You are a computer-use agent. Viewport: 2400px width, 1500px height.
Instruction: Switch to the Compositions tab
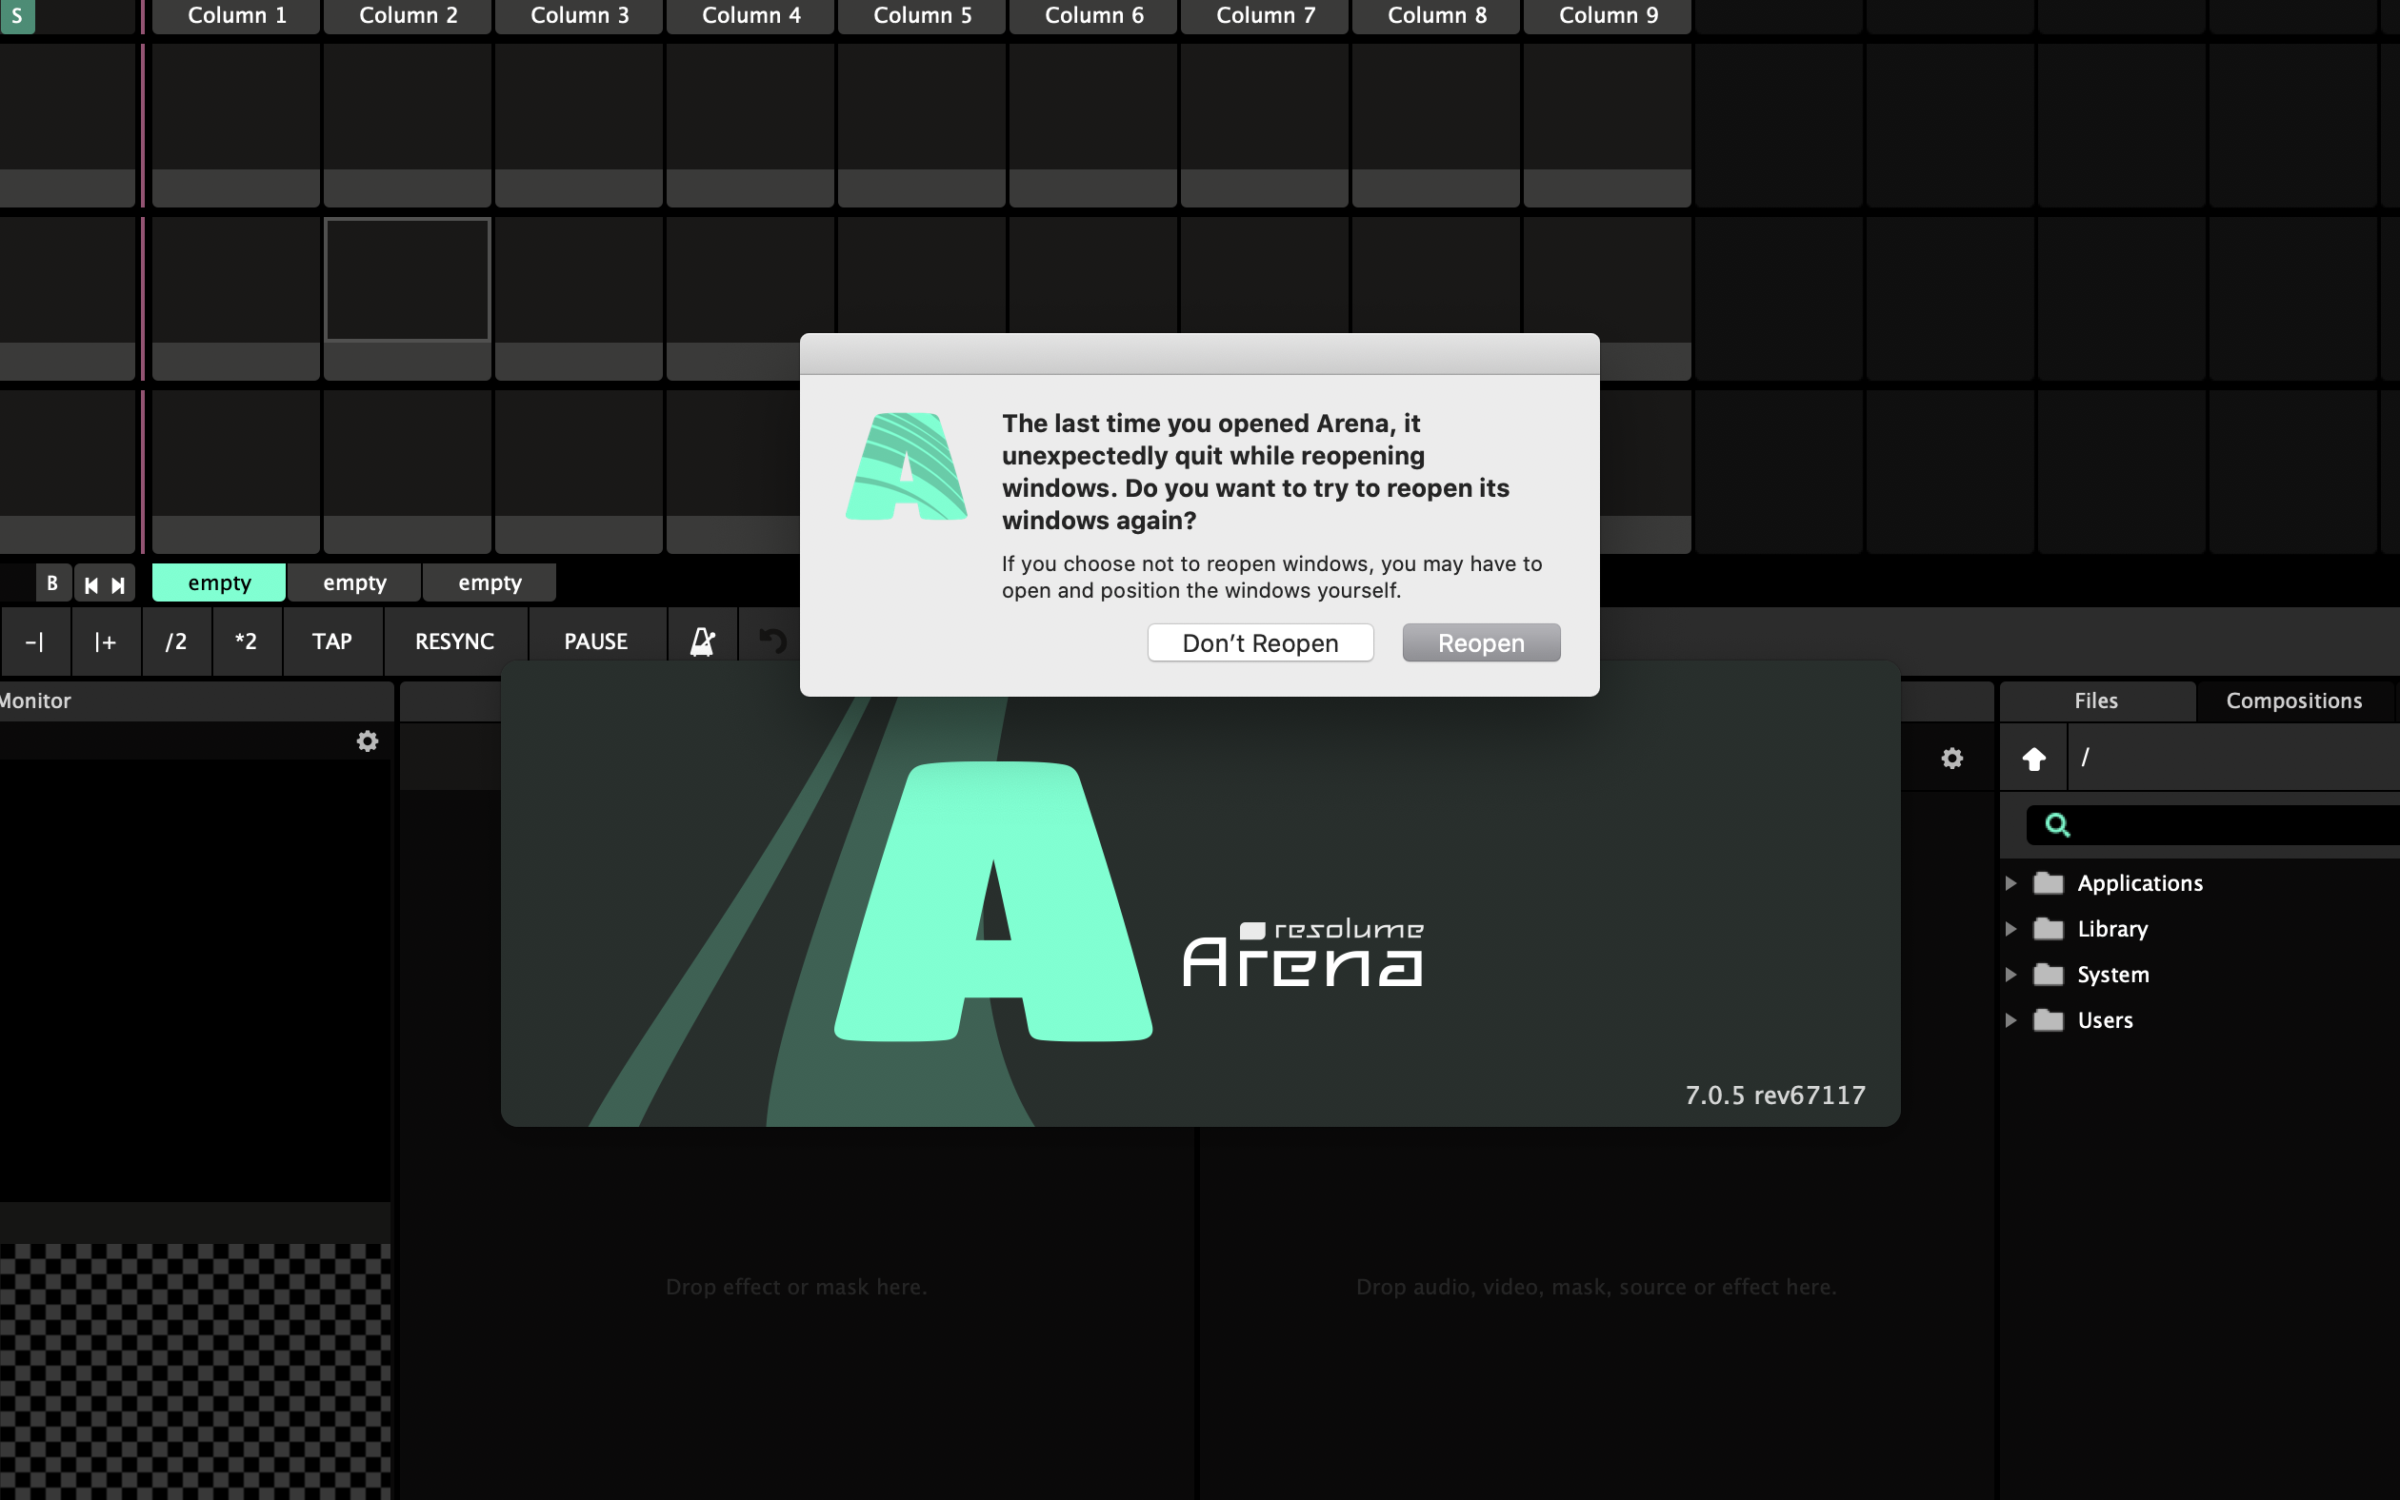click(x=2292, y=701)
